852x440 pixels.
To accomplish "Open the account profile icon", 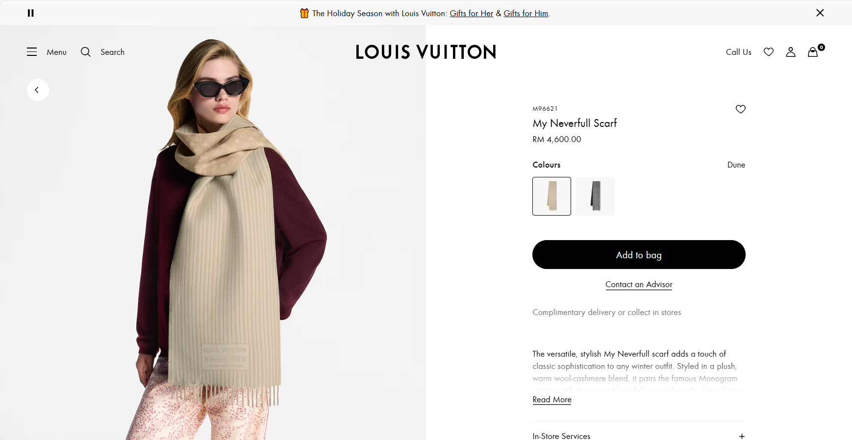I will click(x=790, y=52).
